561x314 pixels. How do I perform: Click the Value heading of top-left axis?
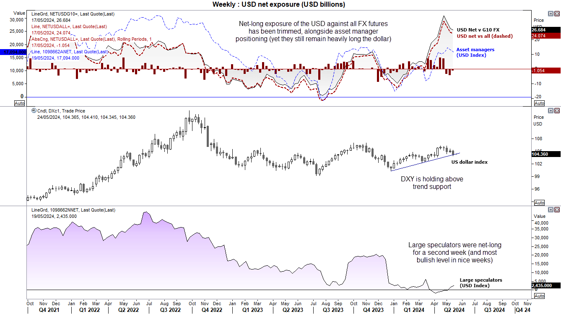19,13
